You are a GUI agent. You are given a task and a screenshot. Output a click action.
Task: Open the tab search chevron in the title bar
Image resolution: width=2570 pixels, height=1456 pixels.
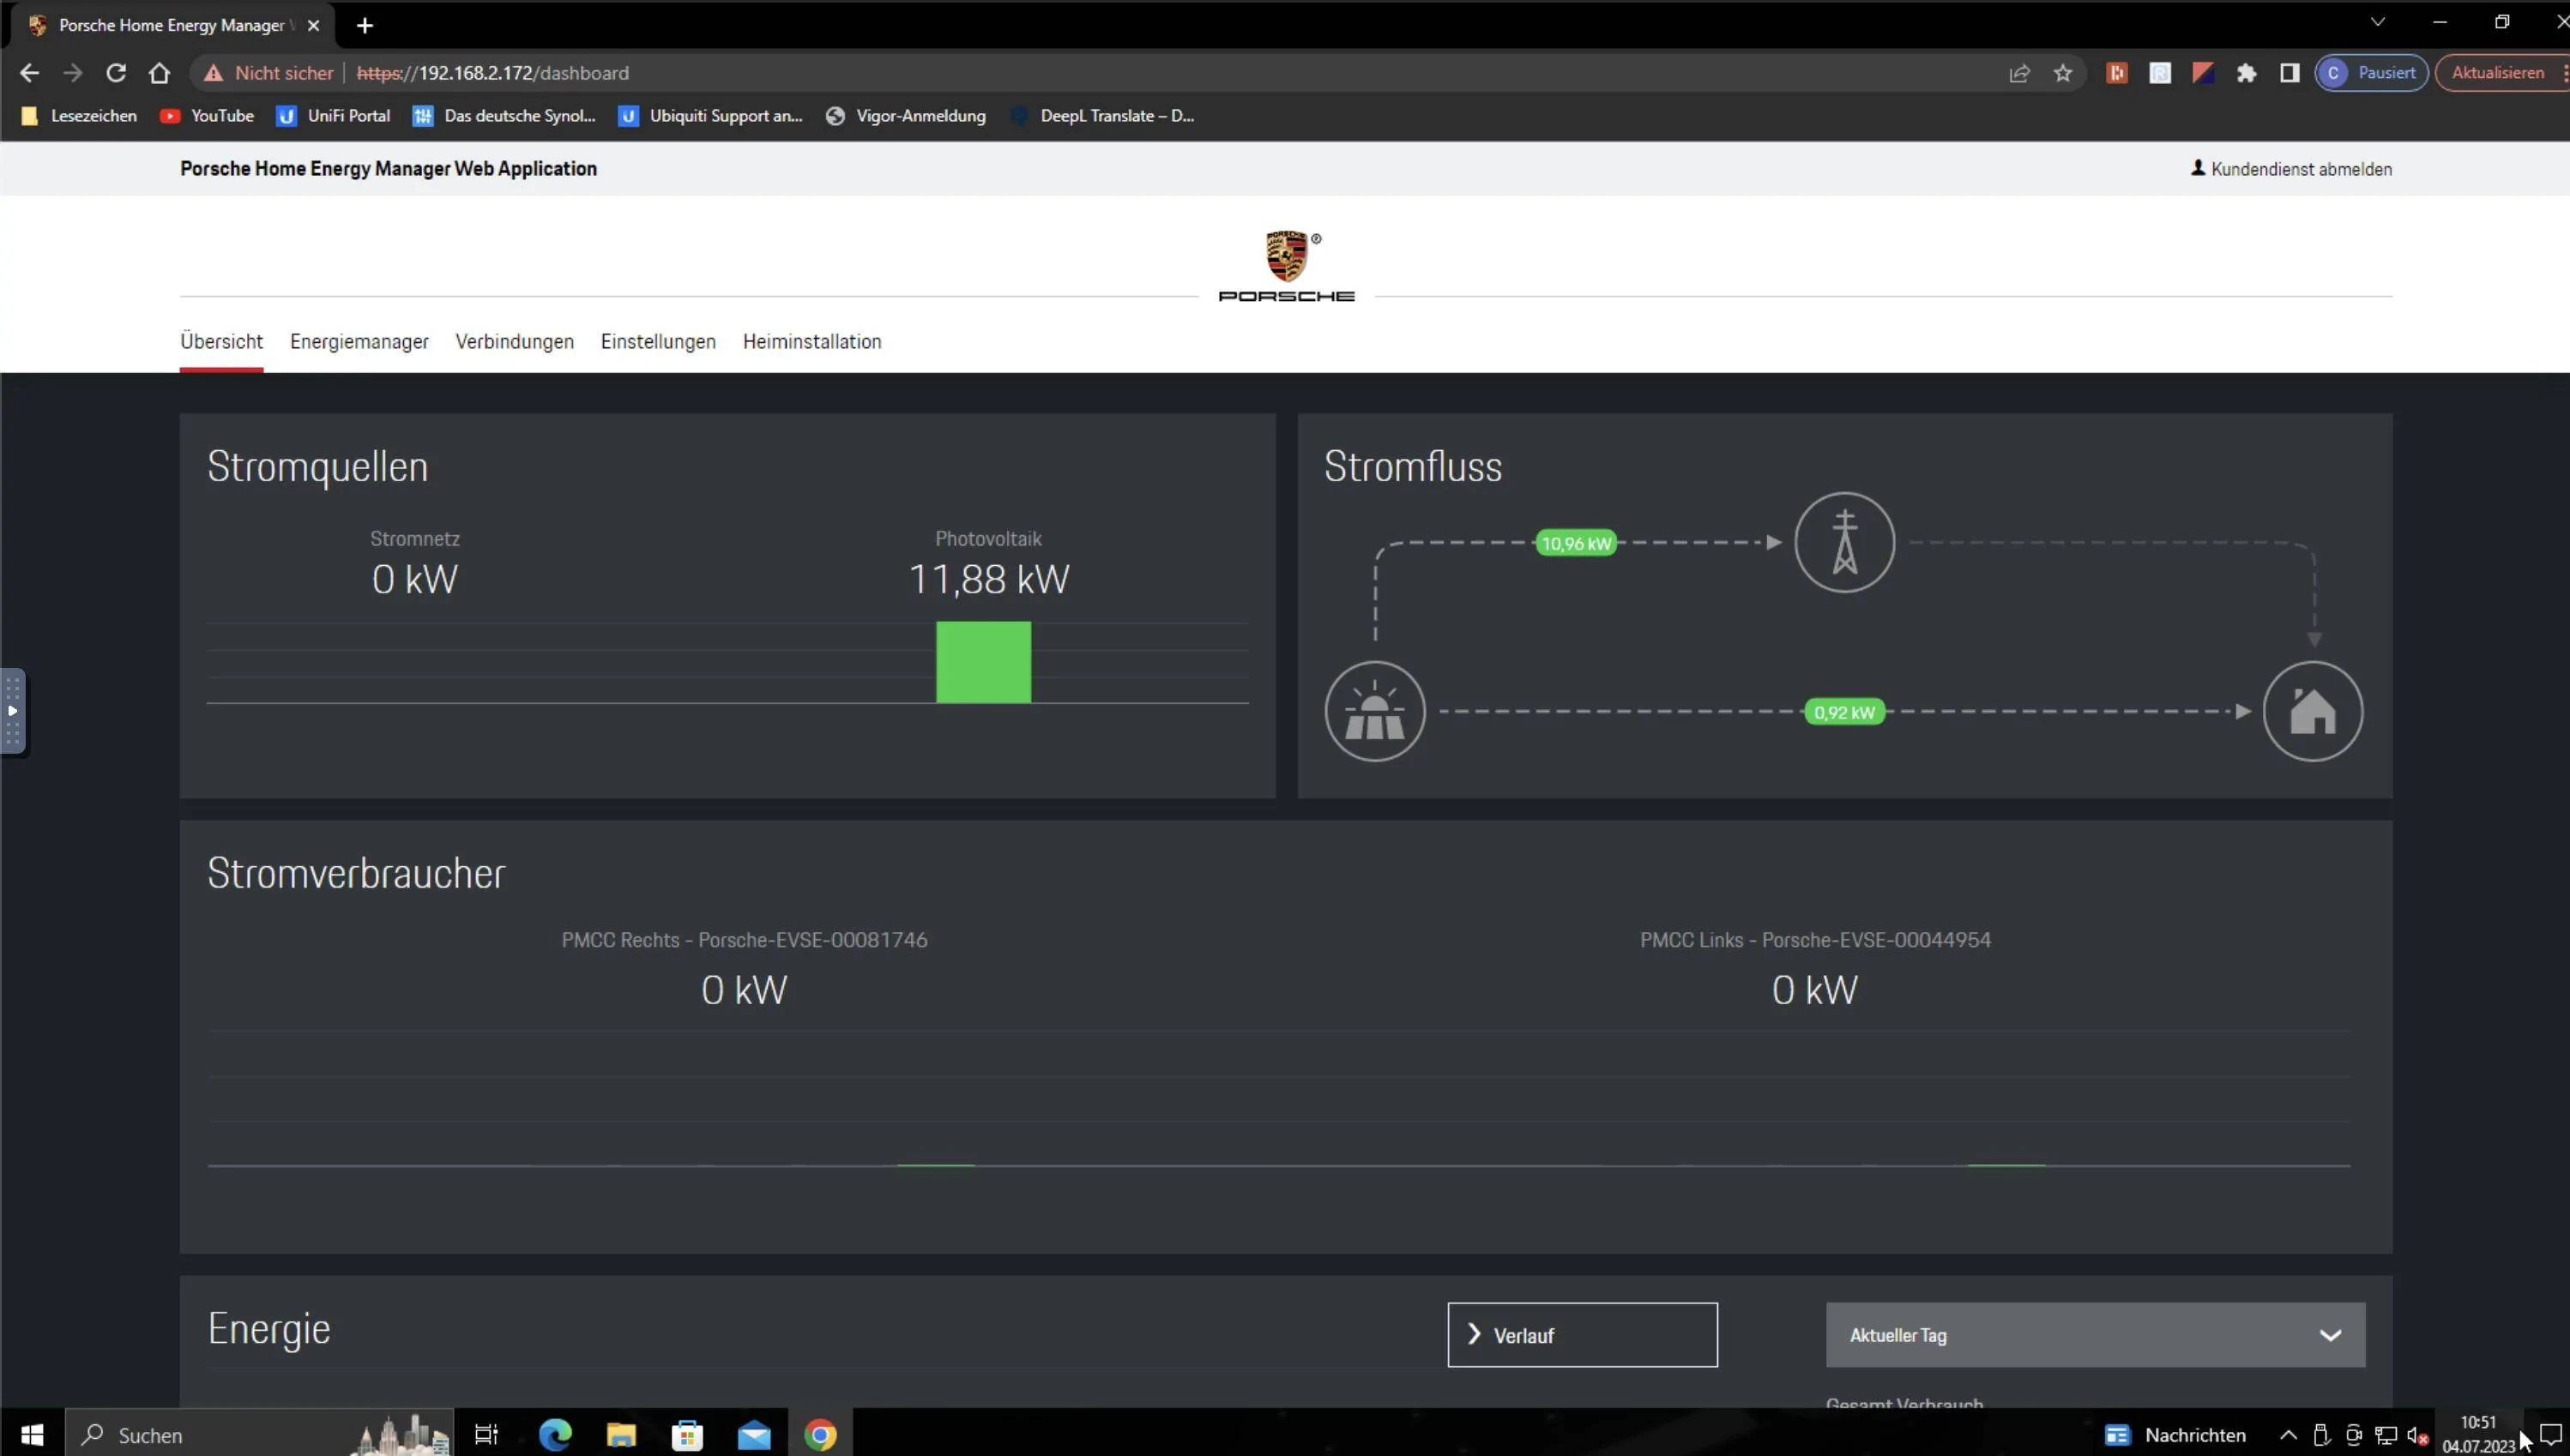click(2378, 22)
